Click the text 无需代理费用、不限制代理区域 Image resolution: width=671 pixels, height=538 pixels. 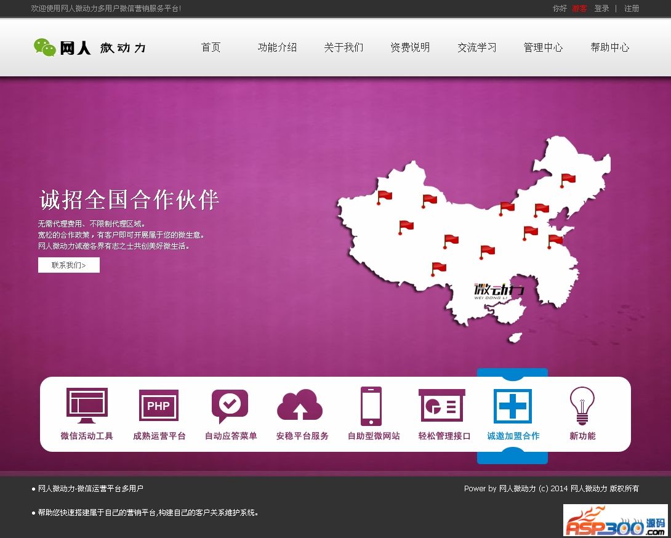click(x=92, y=223)
